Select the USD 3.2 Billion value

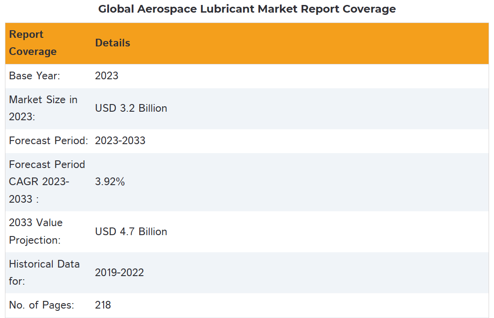pos(131,109)
